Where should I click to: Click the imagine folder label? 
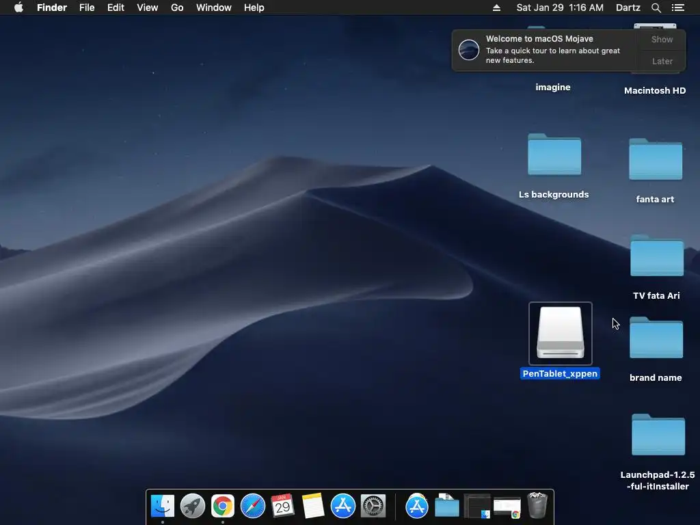(552, 87)
